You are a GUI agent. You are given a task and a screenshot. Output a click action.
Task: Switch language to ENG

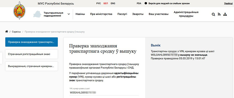[x=113, y=4]
